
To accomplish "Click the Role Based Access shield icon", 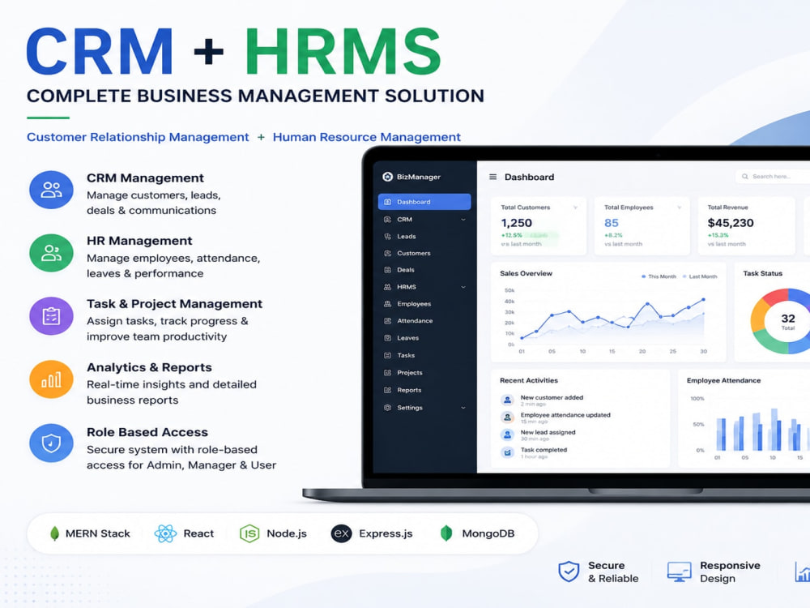I will click(x=51, y=443).
